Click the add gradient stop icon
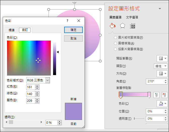Viewport: 169px width, 132px height. pyautogui.click(x=156, y=95)
